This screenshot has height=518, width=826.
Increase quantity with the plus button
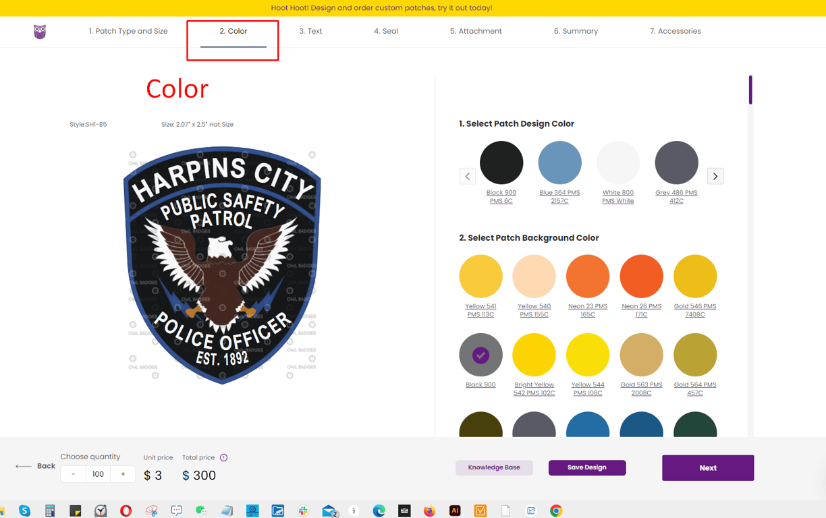coord(123,474)
